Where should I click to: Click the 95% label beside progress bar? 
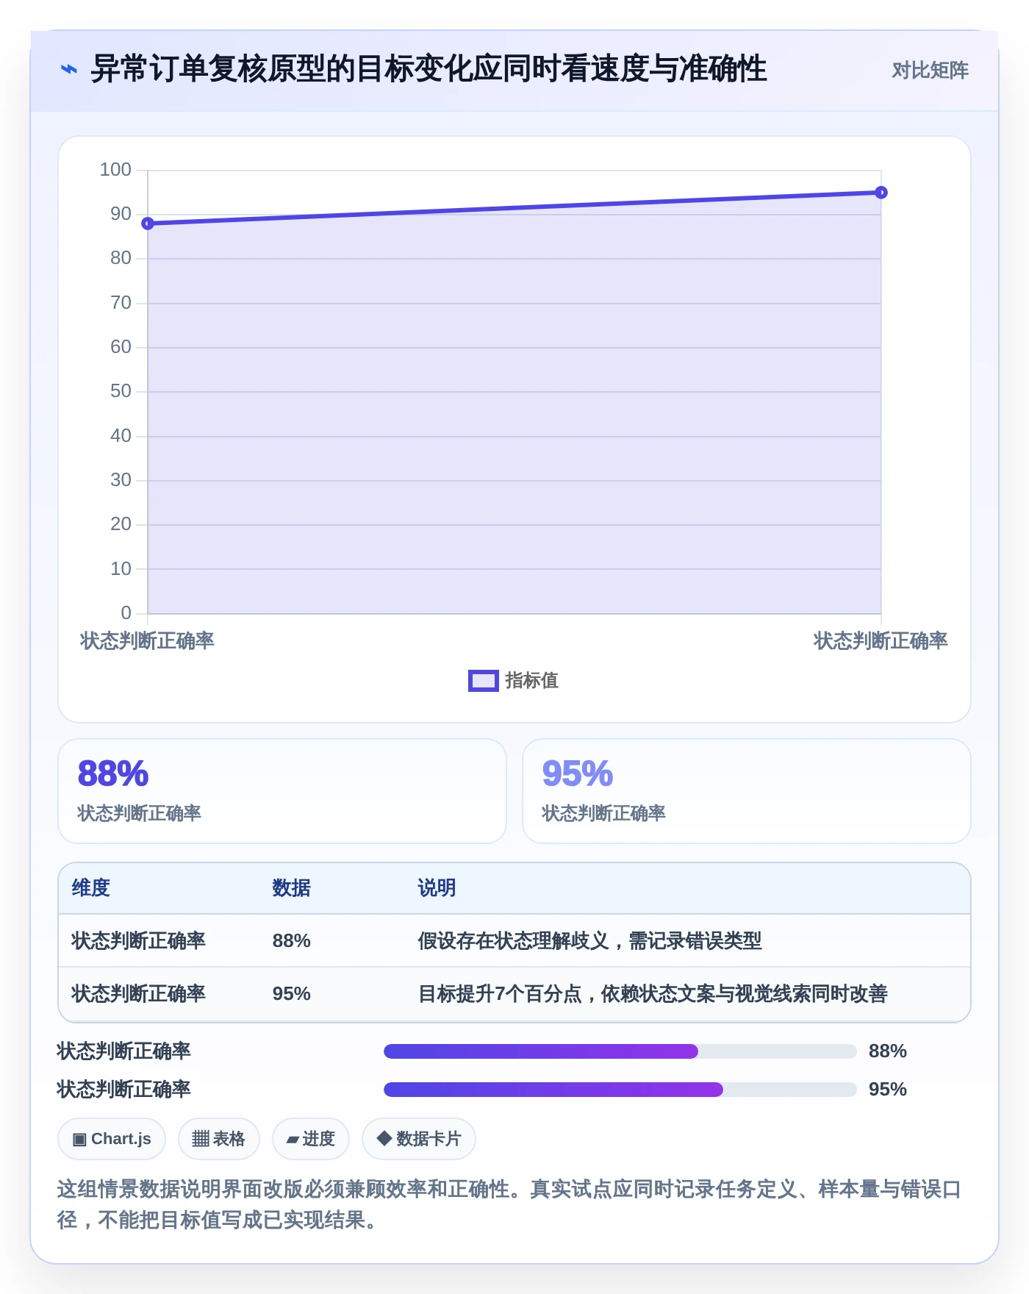(x=887, y=1090)
